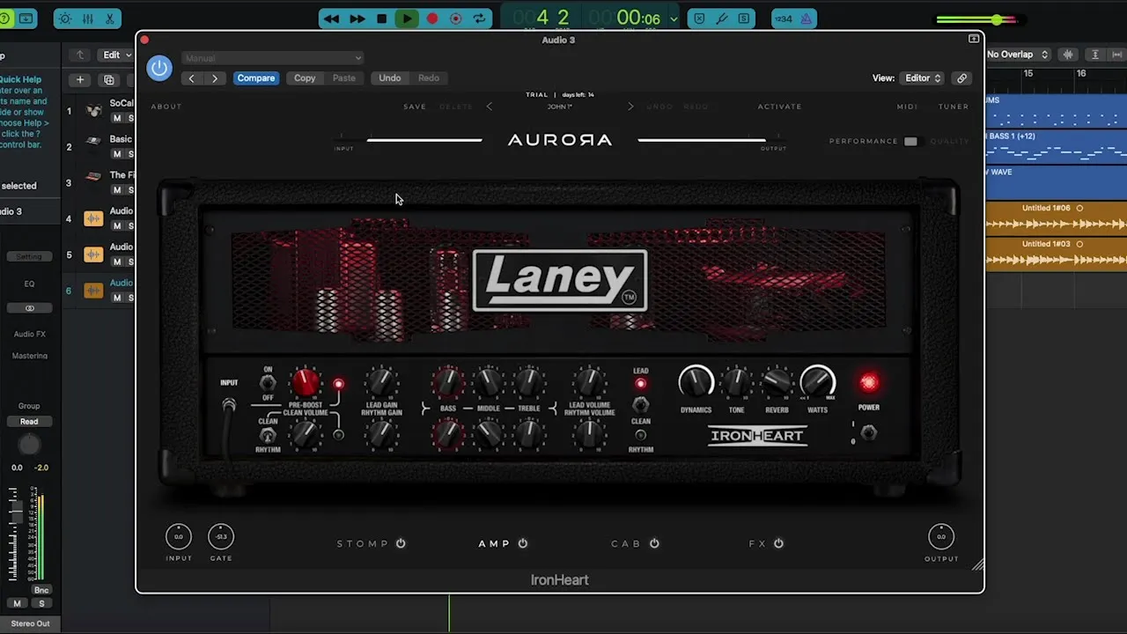Click the Gate knob
The height and width of the screenshot is (634, 1127).
[x=221, y=536]
